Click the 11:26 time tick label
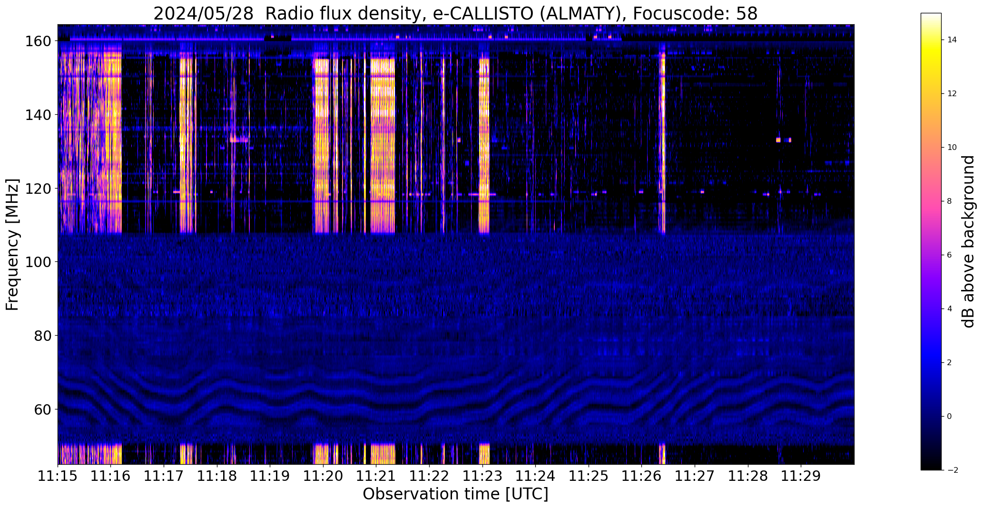The width and height of the screenshot is (983, 508). point(642,476)
